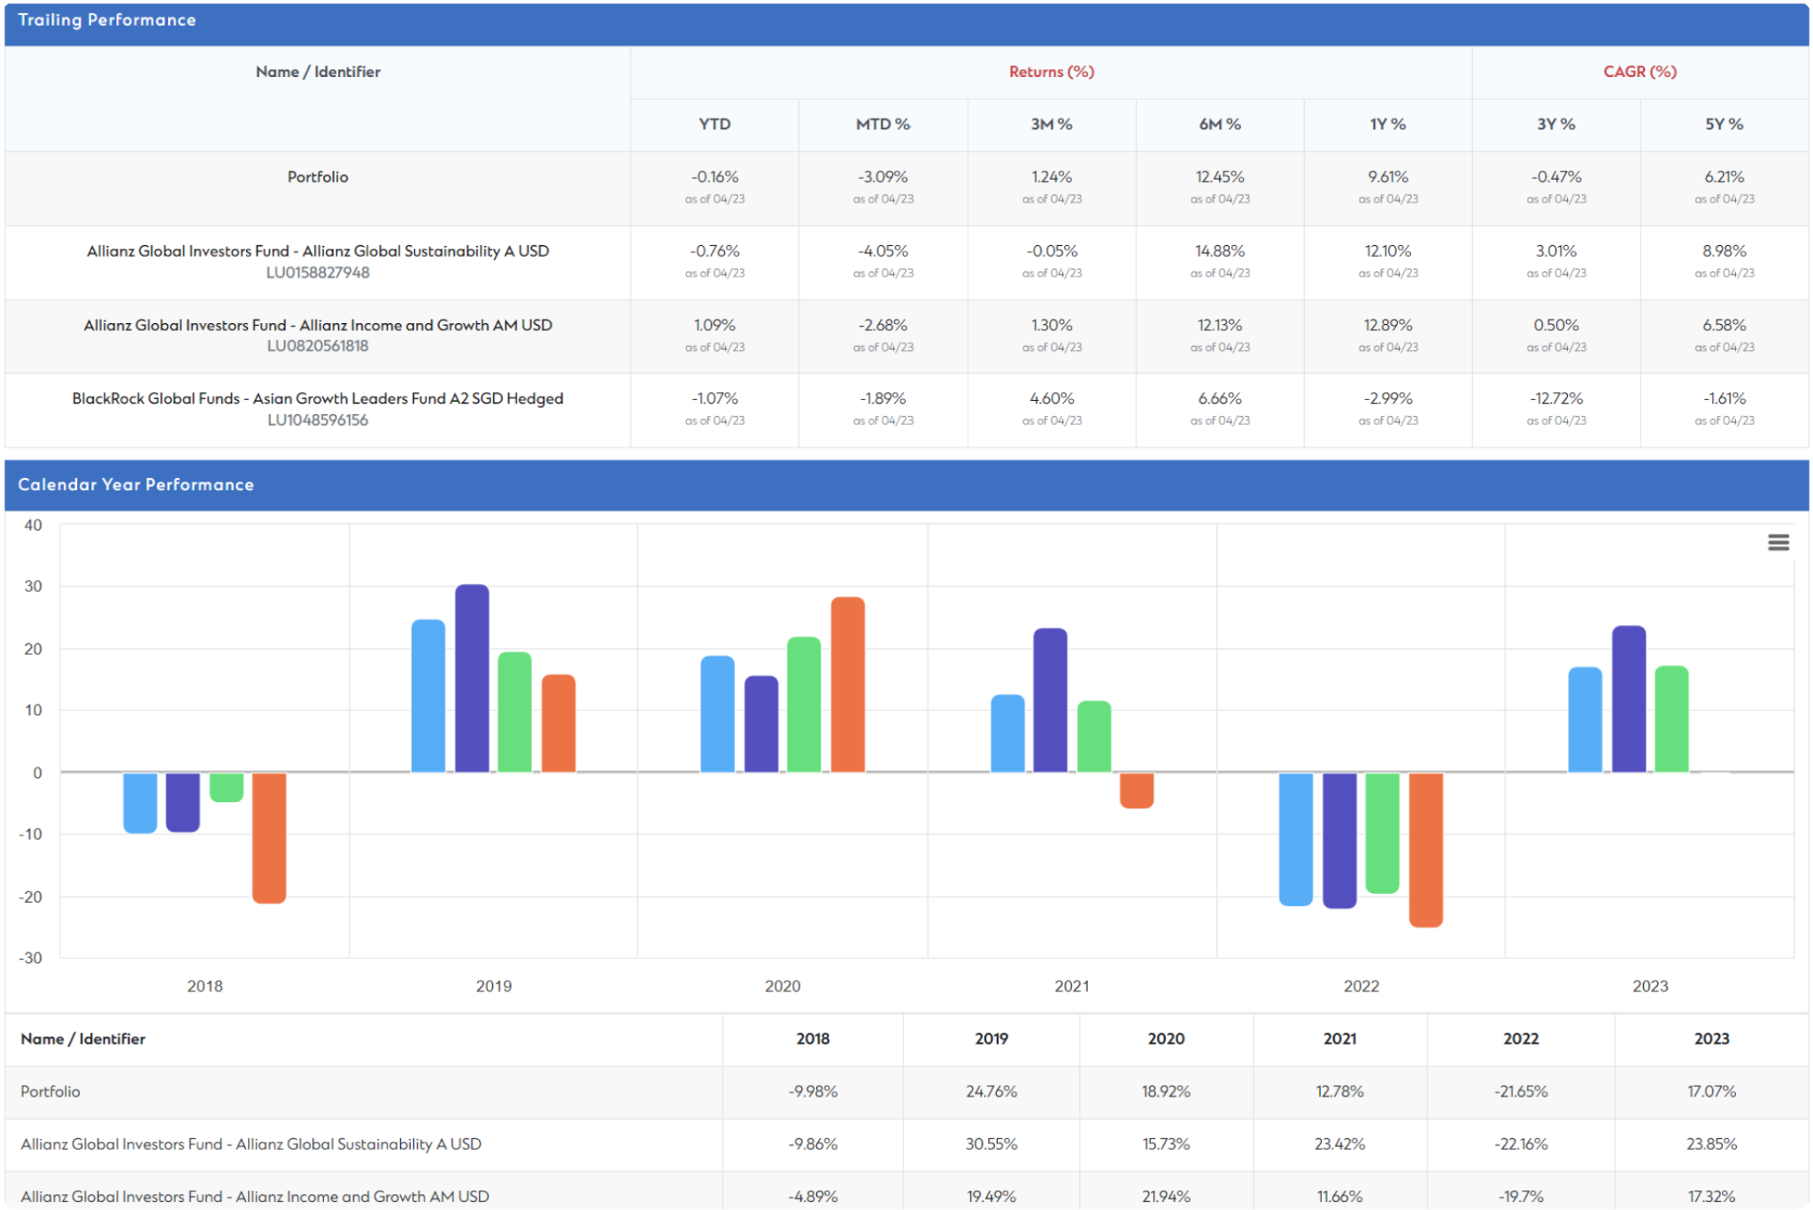1813x1210 pixels.
Task: Click identifier LU0158827948
Action: pyautogui.click(x=318, y=273)
